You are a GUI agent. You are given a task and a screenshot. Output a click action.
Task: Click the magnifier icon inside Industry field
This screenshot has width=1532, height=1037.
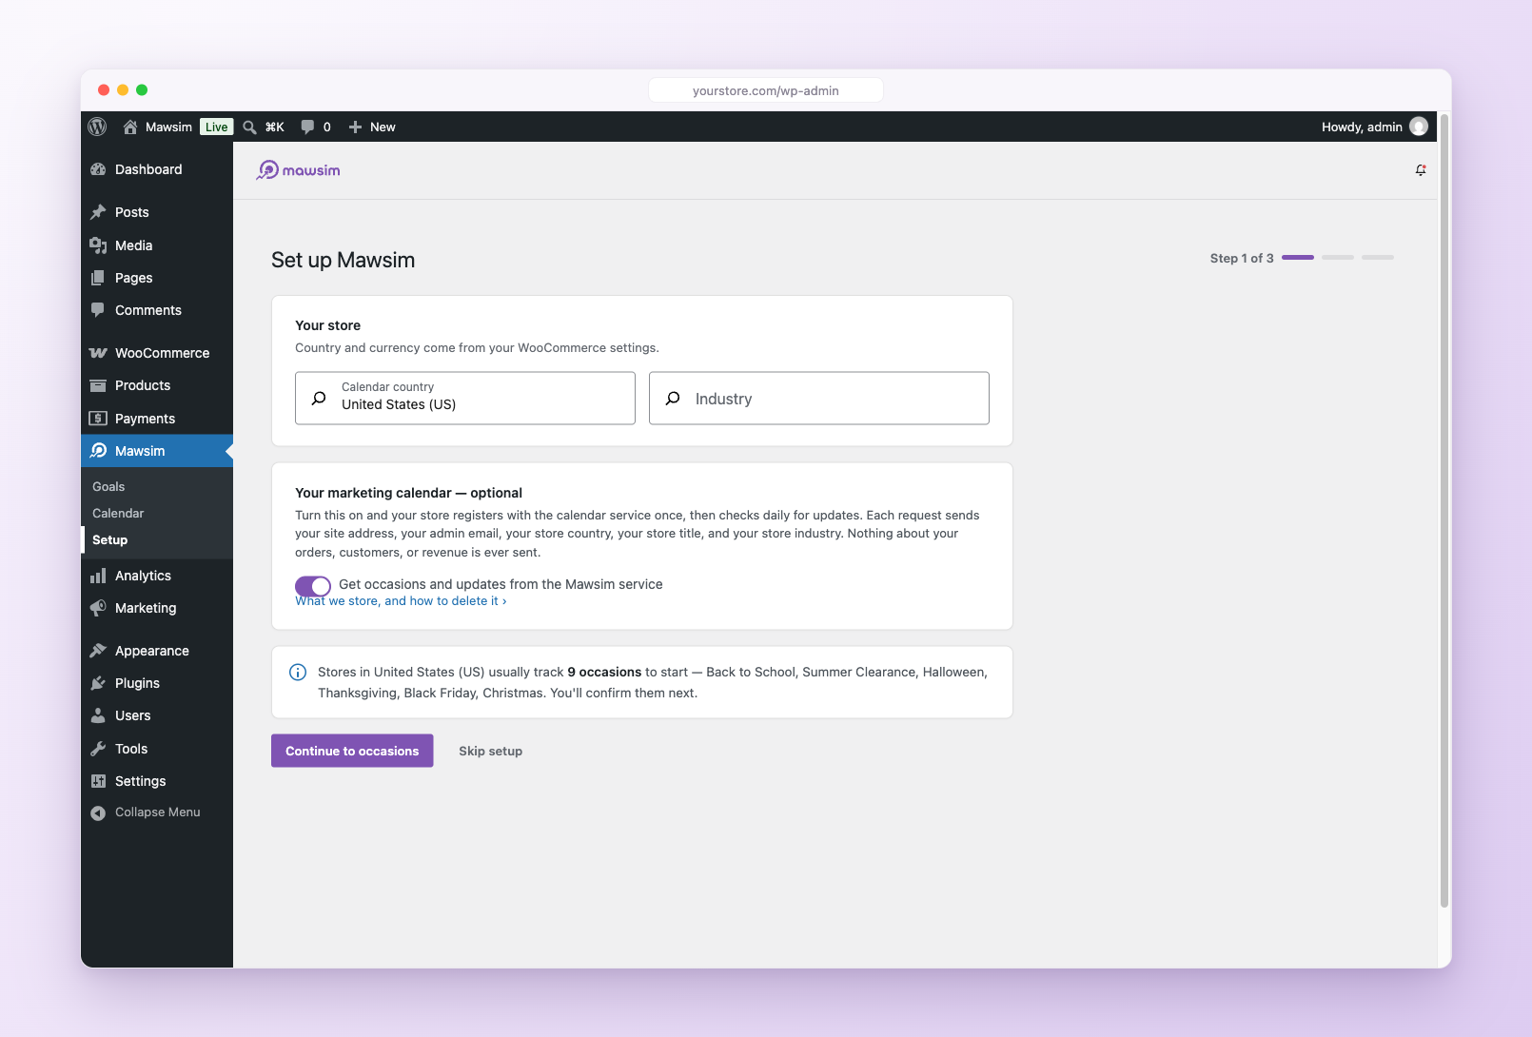click(x=673, y=398)
